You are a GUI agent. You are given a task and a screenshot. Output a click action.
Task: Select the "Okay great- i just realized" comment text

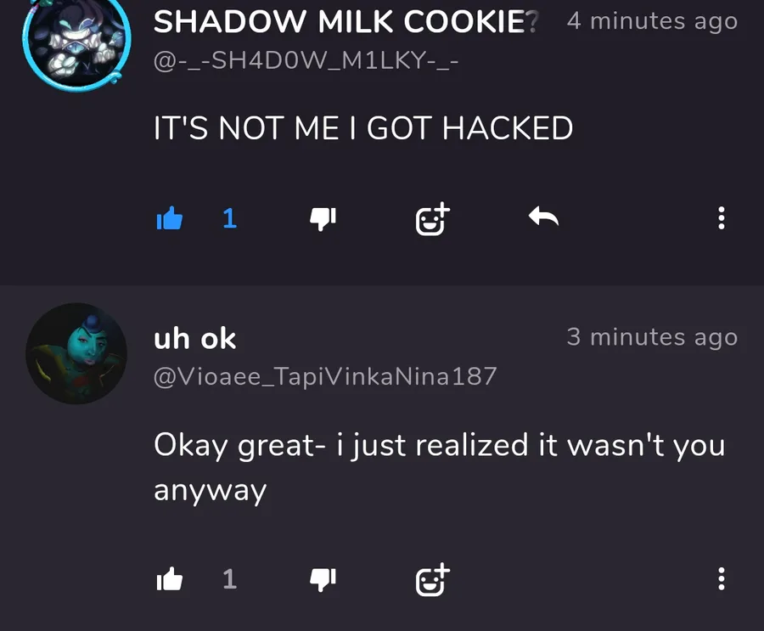tap(440, 467)
